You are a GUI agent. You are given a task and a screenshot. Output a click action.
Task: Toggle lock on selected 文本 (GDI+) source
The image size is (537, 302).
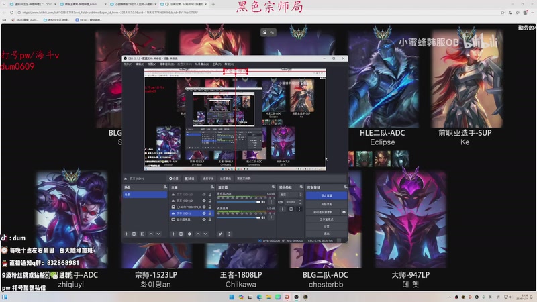coord(209,213)
